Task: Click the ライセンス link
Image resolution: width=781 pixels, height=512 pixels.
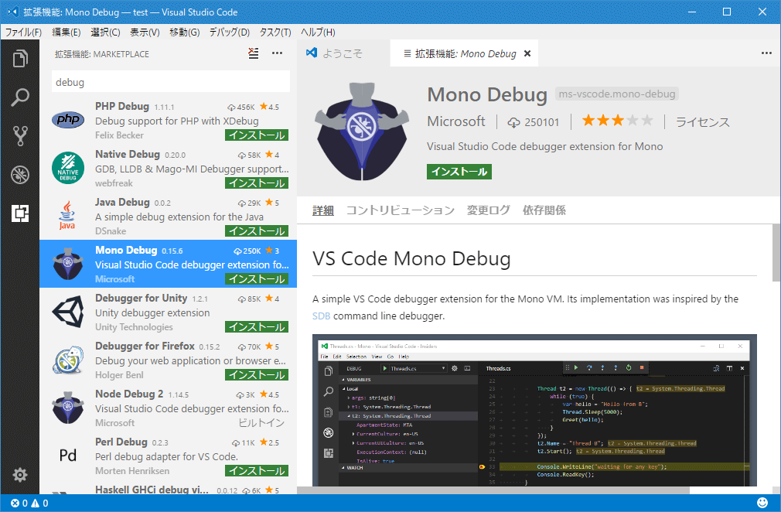Action: click(702, 122)
